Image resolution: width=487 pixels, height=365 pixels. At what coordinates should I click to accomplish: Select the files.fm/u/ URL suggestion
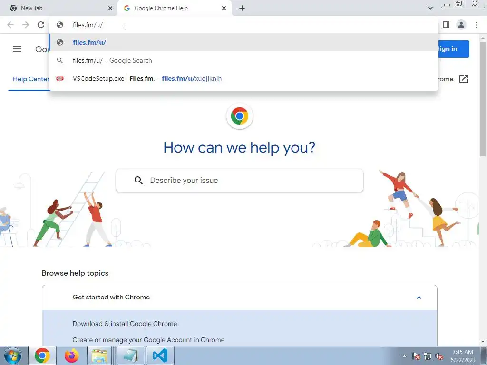pyautogui.click(x=243, y=42)
